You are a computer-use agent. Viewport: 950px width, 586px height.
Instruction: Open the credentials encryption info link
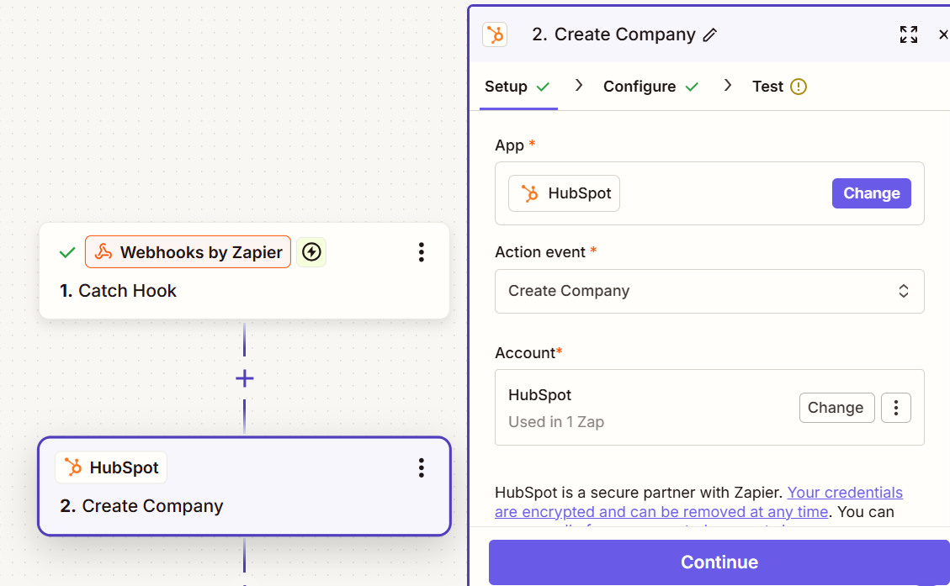tap(698, 502)
